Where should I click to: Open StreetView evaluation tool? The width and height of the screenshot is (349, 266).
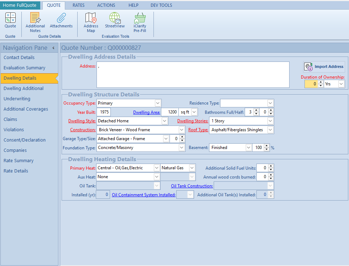pos(115,20)
